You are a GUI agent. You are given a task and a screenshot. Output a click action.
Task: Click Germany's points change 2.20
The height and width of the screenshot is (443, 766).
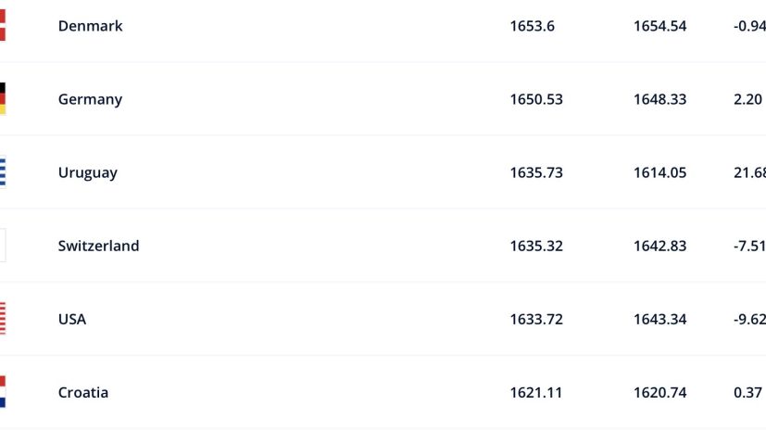747,99
